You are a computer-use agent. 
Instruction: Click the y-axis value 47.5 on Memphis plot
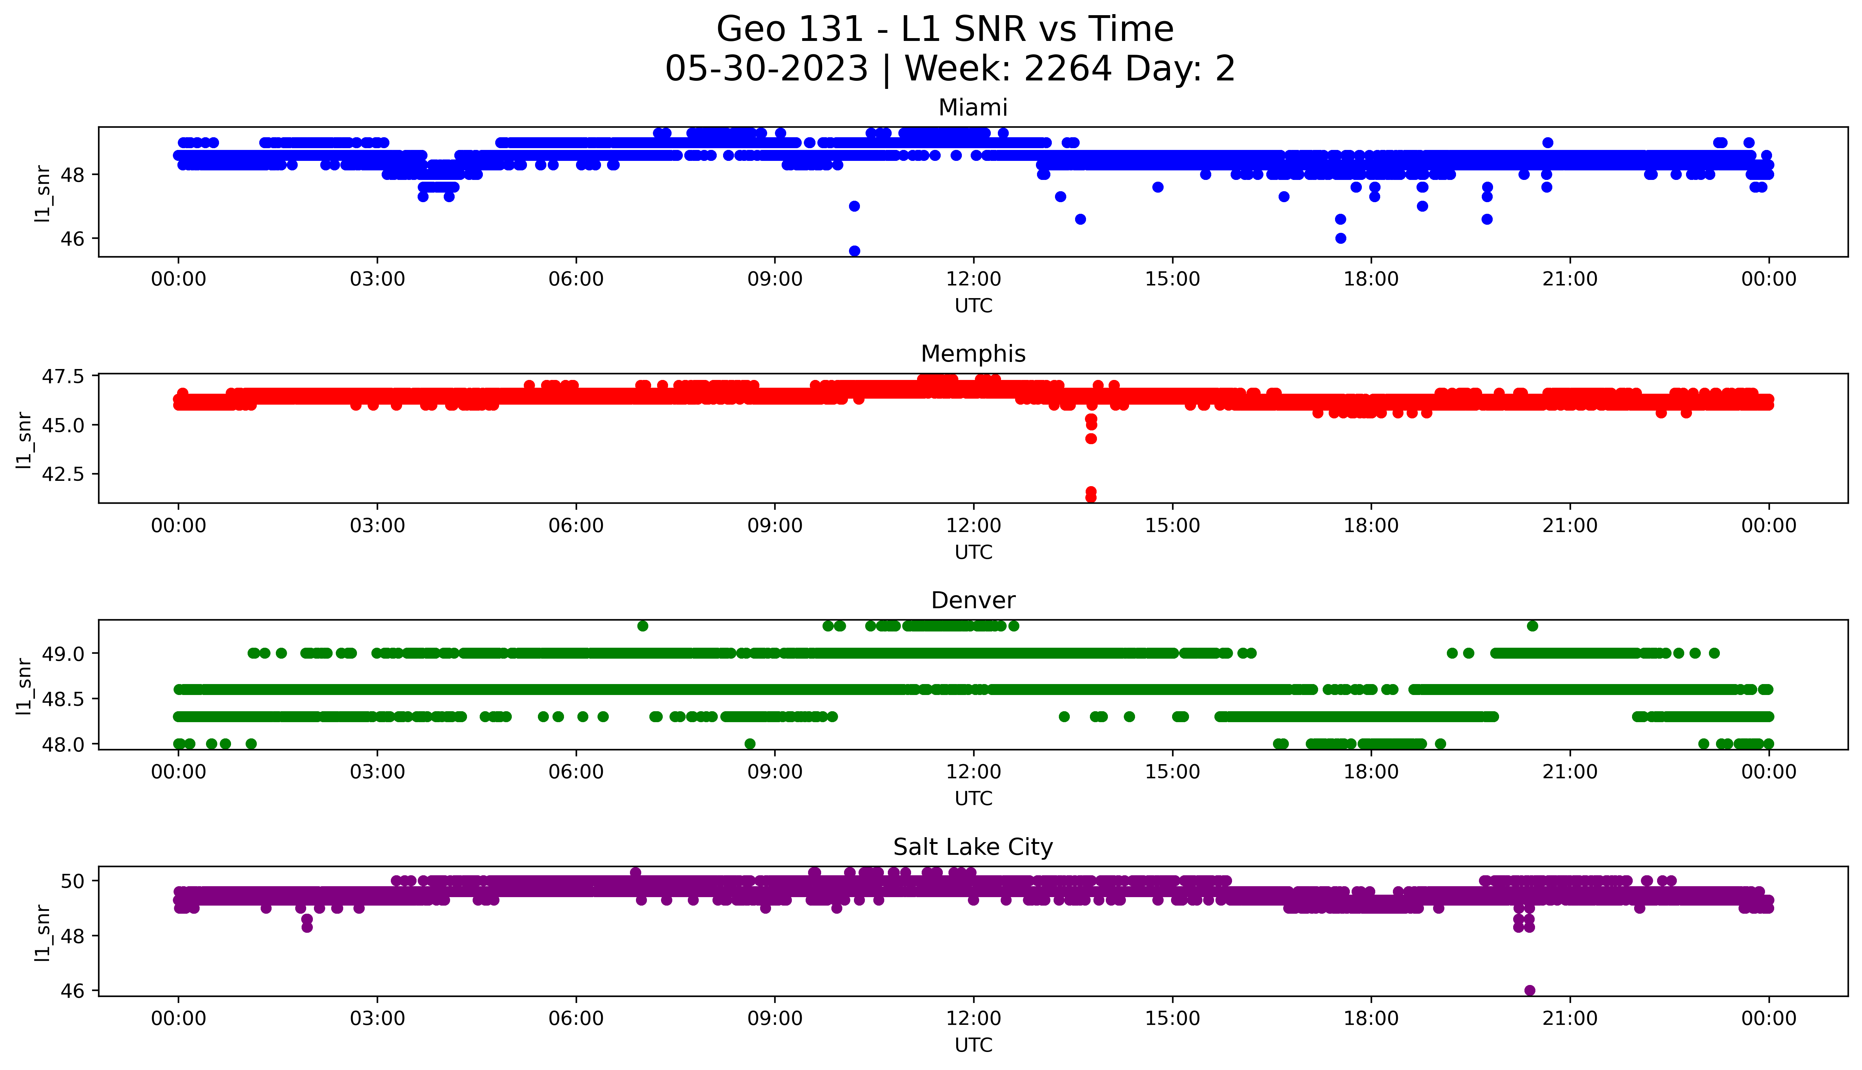tap(63, 376)
